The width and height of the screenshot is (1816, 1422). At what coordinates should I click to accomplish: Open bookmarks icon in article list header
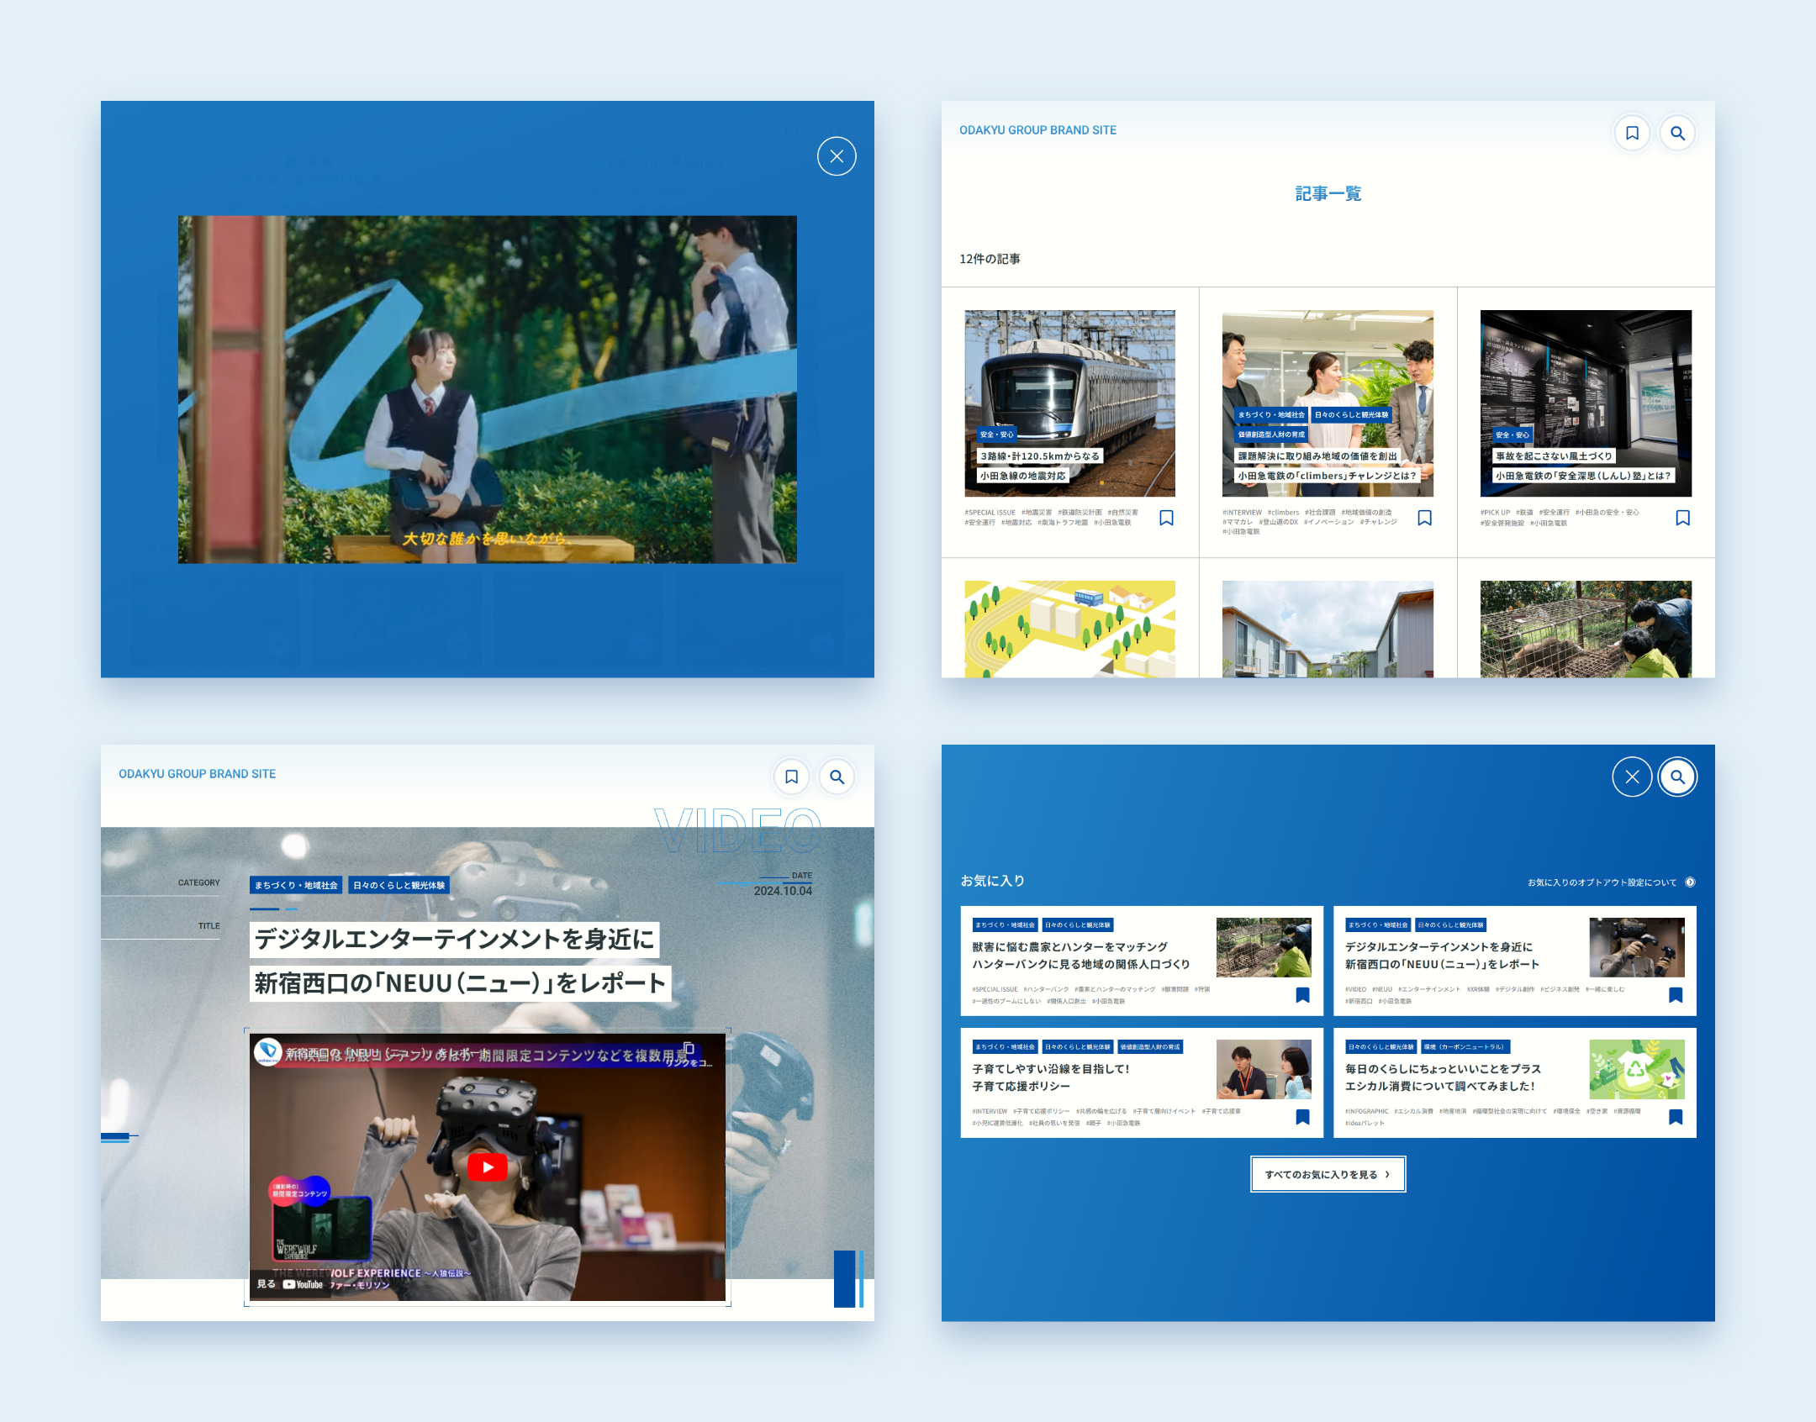coord(1632,133)
